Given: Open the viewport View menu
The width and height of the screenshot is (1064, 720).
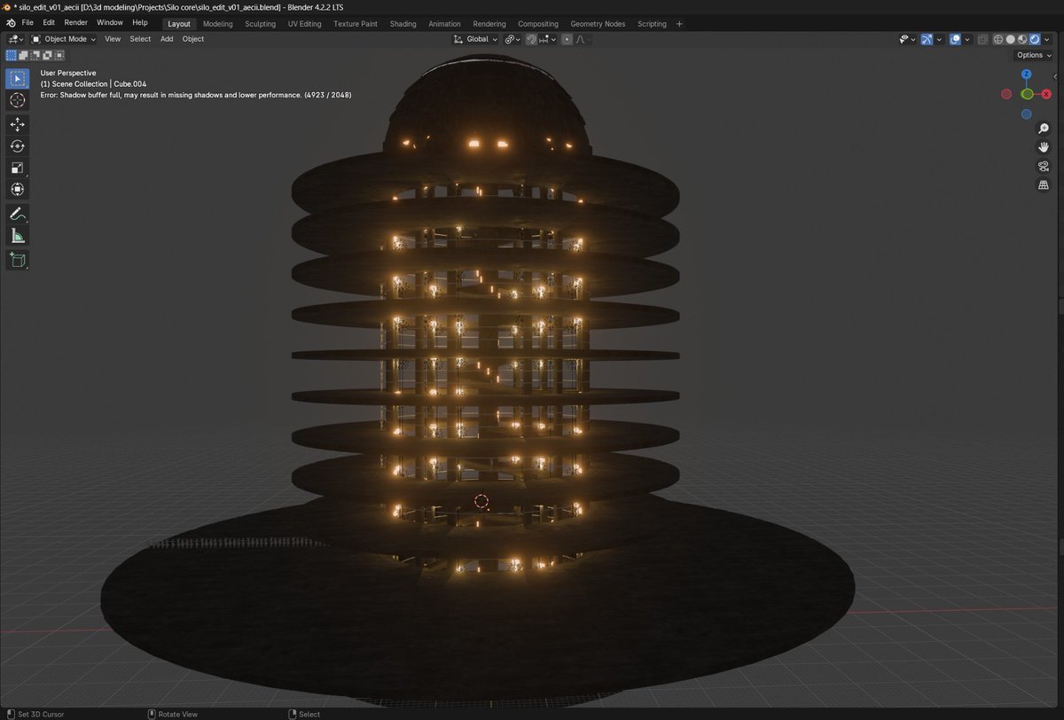Looking at the screenshot, I should [113, 39].
